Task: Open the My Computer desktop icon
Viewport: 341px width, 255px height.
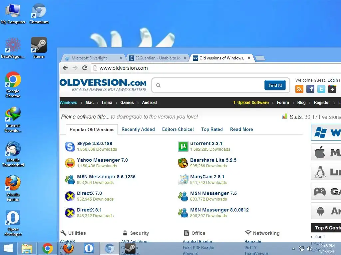Action: [13, 14]
